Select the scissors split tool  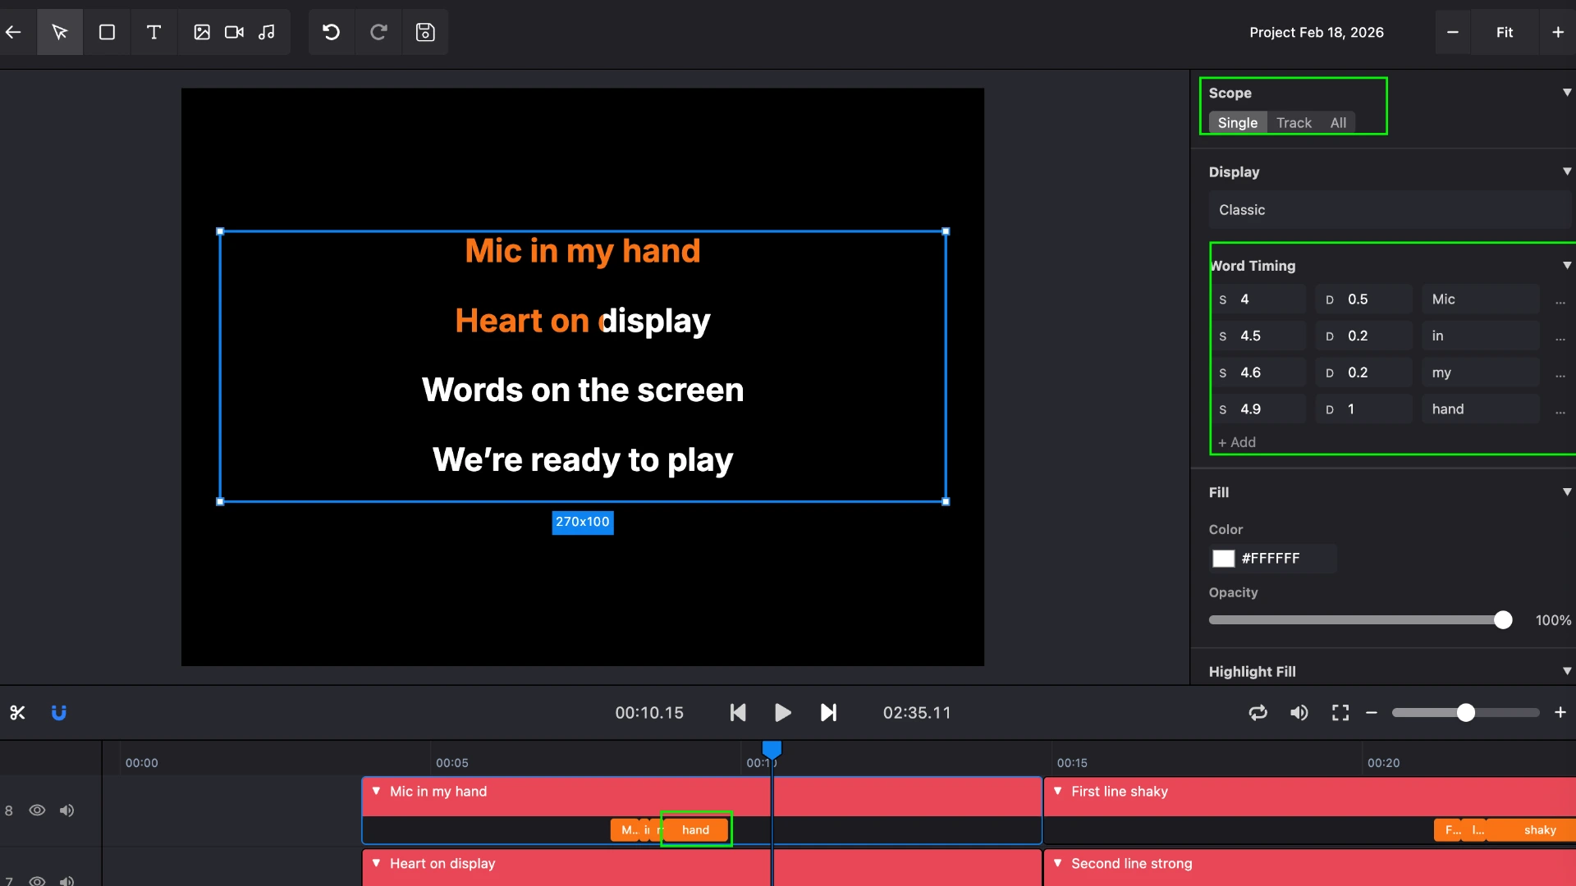point(18,712)
